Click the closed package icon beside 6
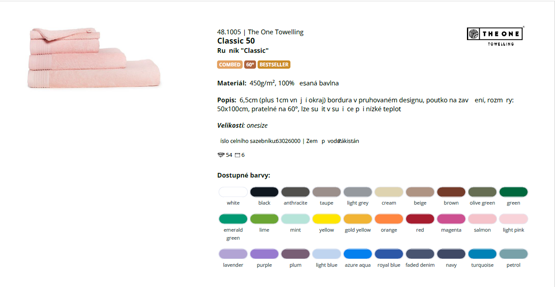 pos(237,155)
